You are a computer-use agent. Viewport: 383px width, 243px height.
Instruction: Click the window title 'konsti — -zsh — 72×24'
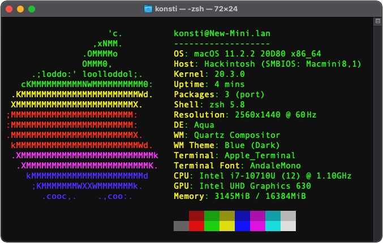point(196,9)
